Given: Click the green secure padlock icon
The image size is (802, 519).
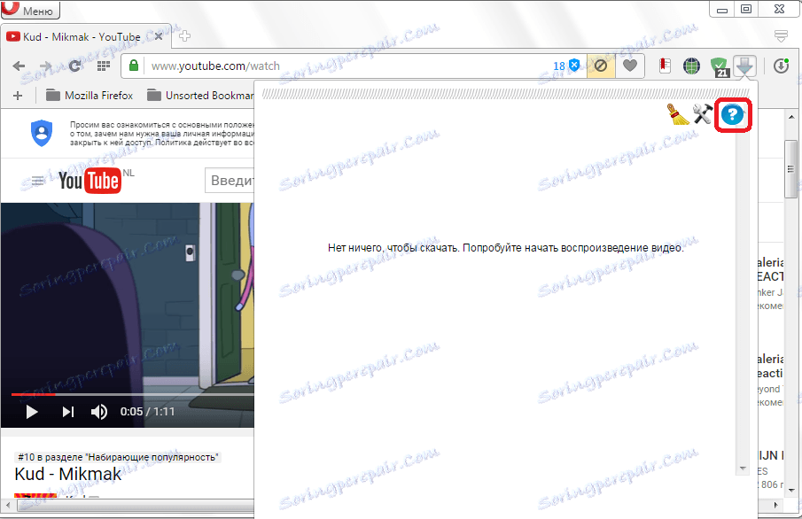Looking at the screenshot, I should (x=134, y=66).
